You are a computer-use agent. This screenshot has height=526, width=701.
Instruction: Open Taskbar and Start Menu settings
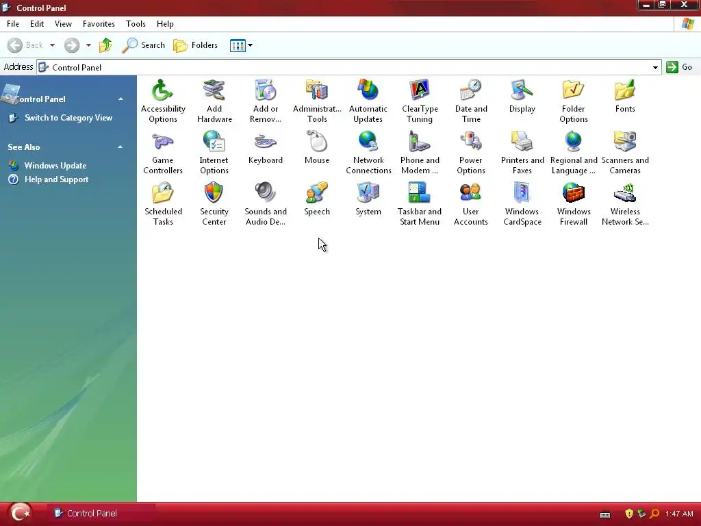420,204
